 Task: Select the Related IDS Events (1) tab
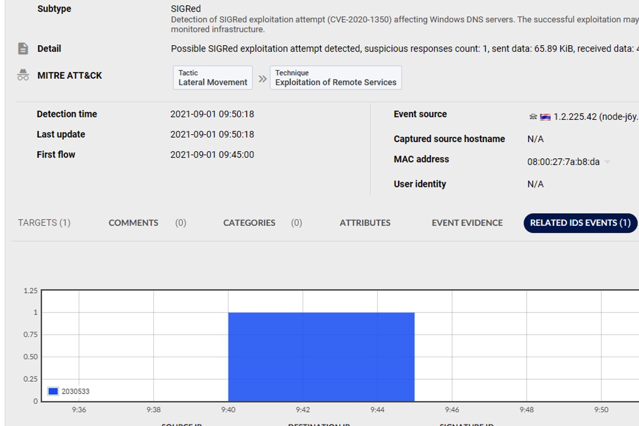point(580,223)
